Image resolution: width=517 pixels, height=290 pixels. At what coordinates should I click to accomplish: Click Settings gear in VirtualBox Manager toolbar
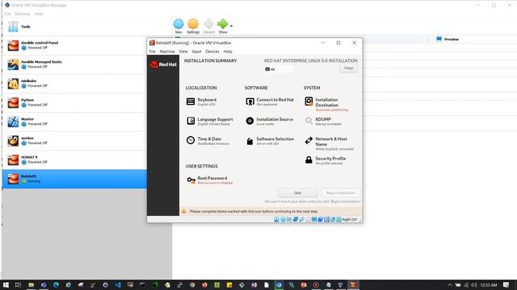point(193,27)
